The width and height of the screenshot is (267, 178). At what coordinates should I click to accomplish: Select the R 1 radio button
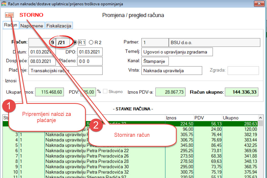click(x=75, y=42)
